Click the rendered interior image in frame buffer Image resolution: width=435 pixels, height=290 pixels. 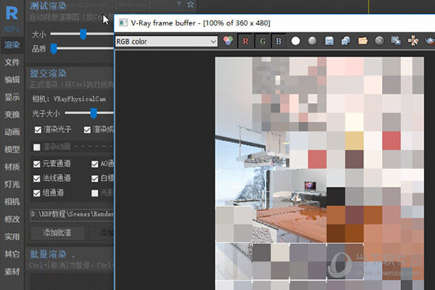(320, 174)
